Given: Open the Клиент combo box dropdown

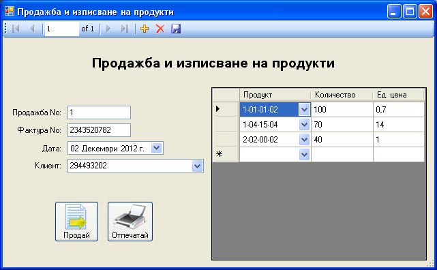Looking at the screenshot, I should pyautogui.click(x=197, y=166).
